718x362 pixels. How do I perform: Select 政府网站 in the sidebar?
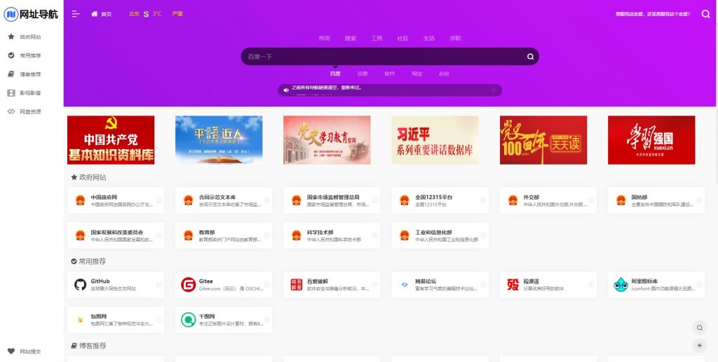pyautogui.click(x=32, y=37)
